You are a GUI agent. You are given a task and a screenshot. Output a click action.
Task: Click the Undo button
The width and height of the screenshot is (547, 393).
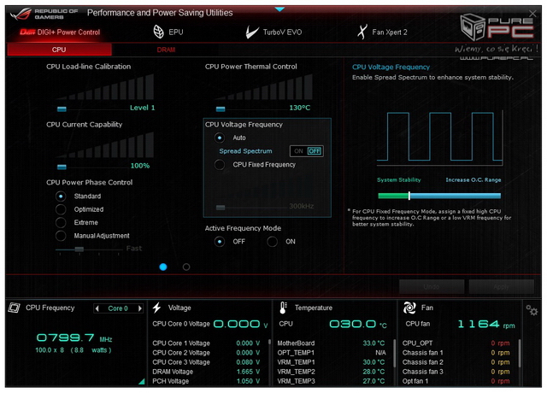click(432, 287)
